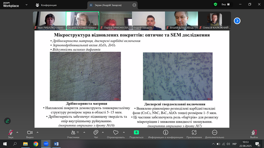Expand audio options arrow next to Звук
Image resolution: width=264 pixels, height=148 pixels.
tap(17, 133)
